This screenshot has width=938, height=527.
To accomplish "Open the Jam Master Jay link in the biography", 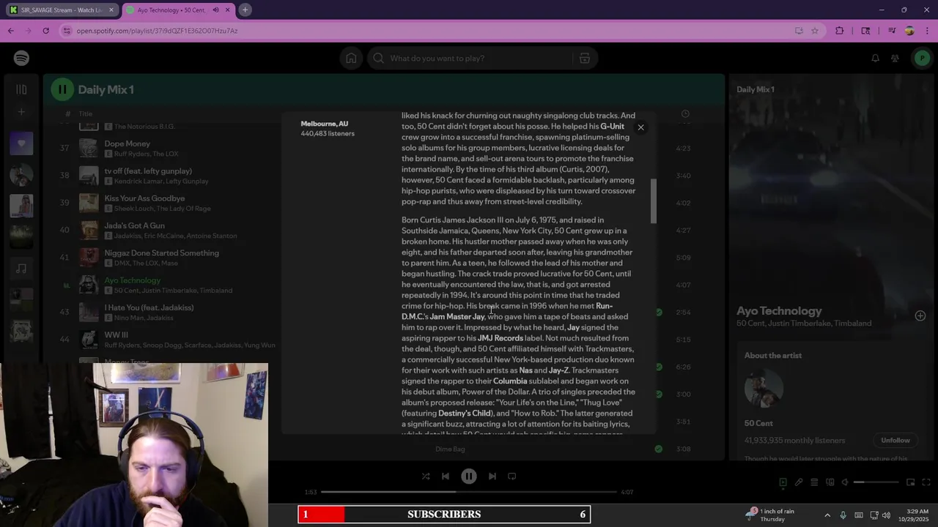I will [457, 317].
